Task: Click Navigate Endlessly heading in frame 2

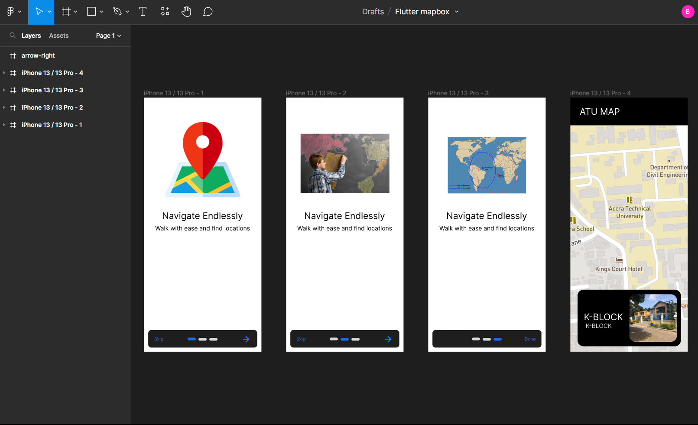Action: click(344, 216)
